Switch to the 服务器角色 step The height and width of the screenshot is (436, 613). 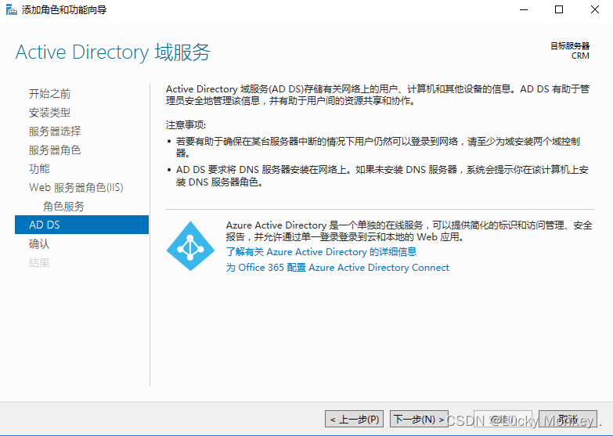tap(55, 150)
